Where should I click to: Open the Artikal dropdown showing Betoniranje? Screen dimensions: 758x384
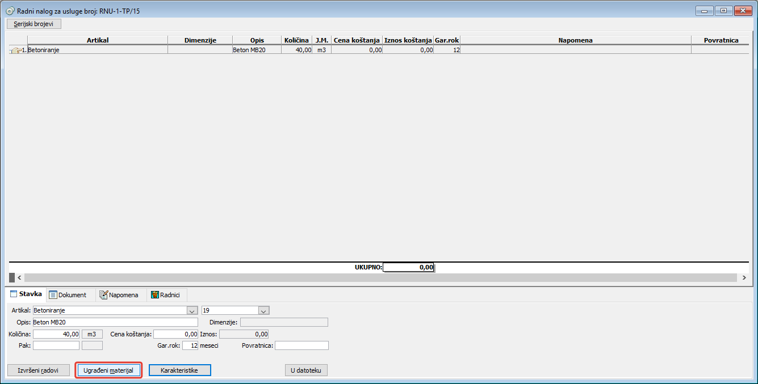point(191,310)
